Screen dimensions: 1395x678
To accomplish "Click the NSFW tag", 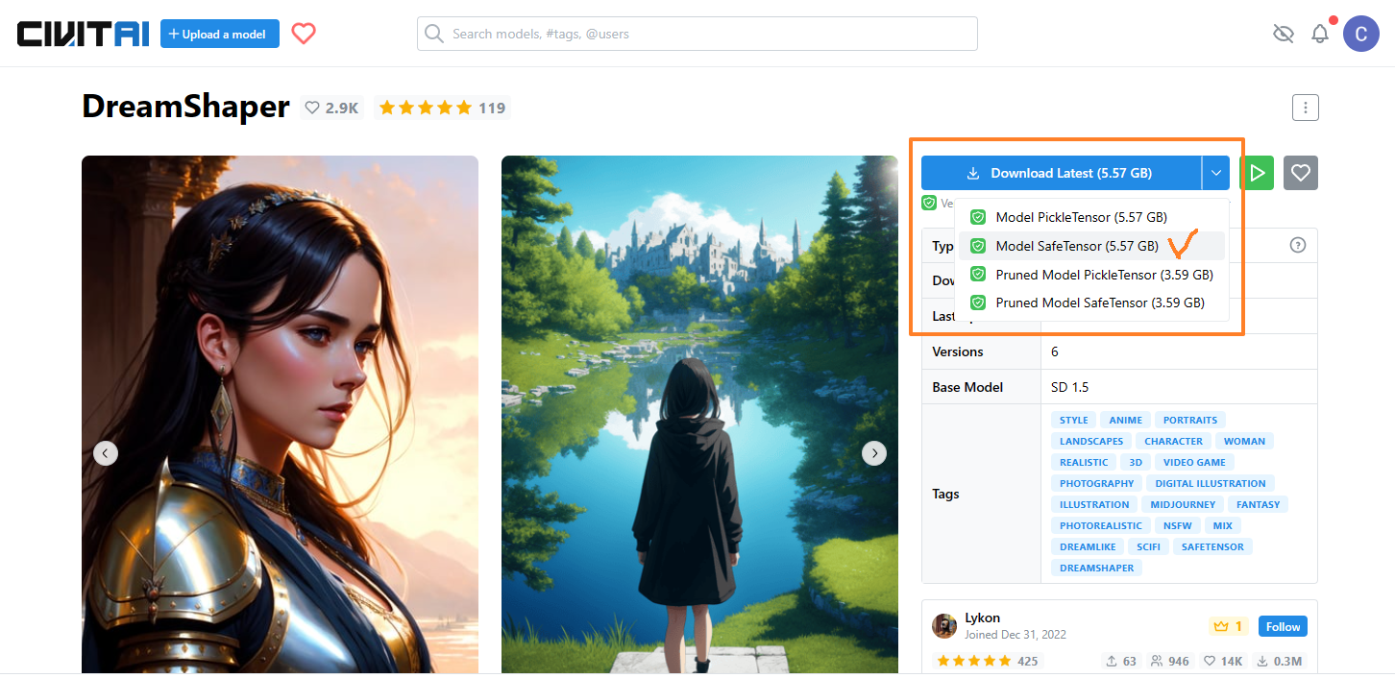I will pos(1177,525).
